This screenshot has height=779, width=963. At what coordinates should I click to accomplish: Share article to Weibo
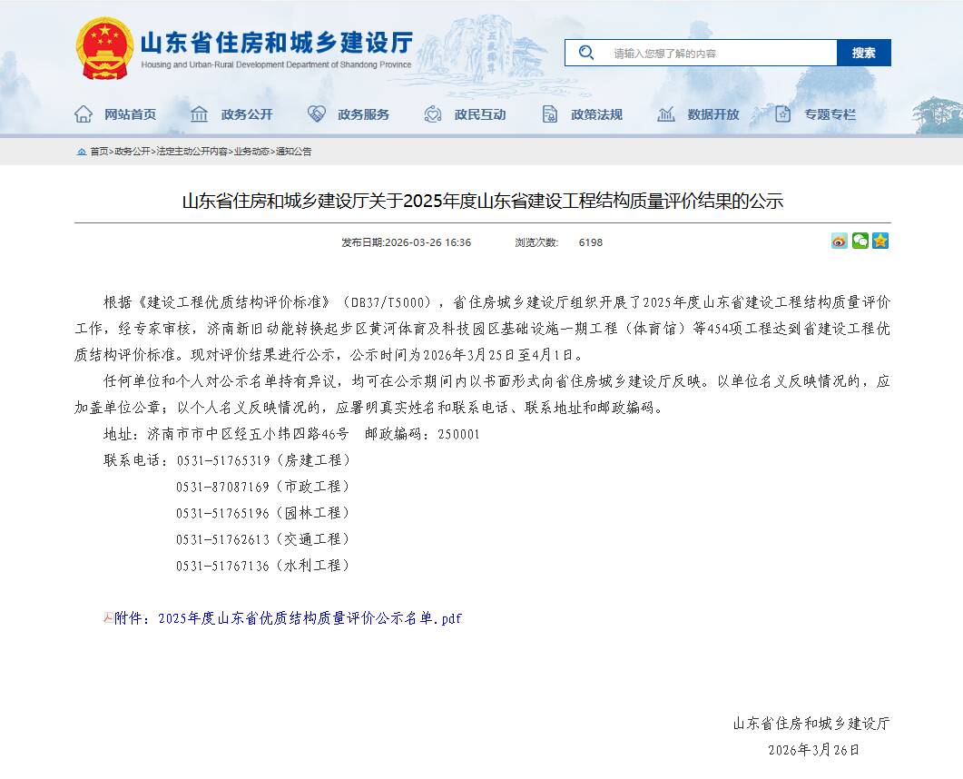pyautogui.click(x=839, y=242)
